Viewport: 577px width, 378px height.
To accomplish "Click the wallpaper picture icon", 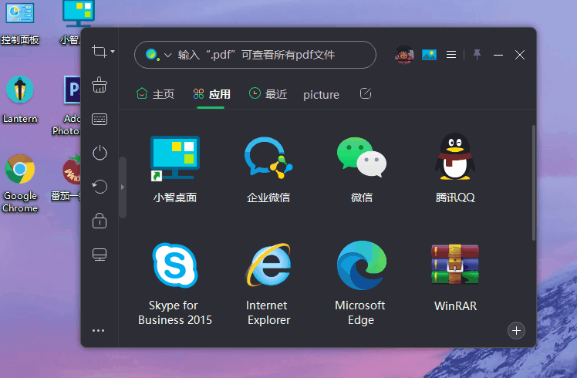I will click(x=429, y=55).
